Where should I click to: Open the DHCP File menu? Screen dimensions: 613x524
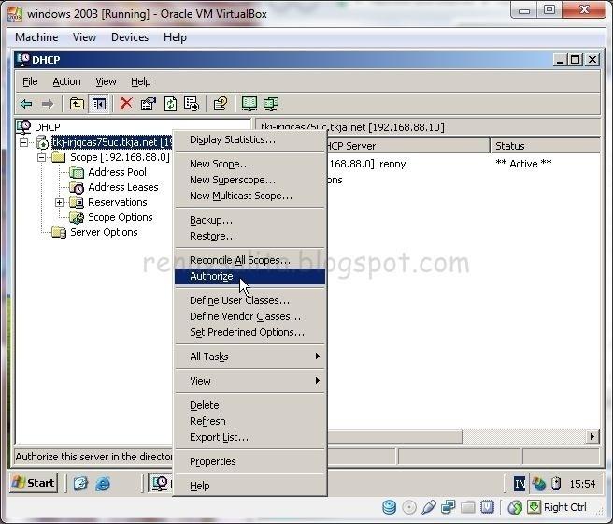pos(30,81)
